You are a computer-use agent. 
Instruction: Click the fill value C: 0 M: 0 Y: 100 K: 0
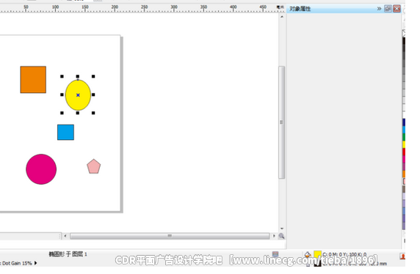click(x=344, y=254)
